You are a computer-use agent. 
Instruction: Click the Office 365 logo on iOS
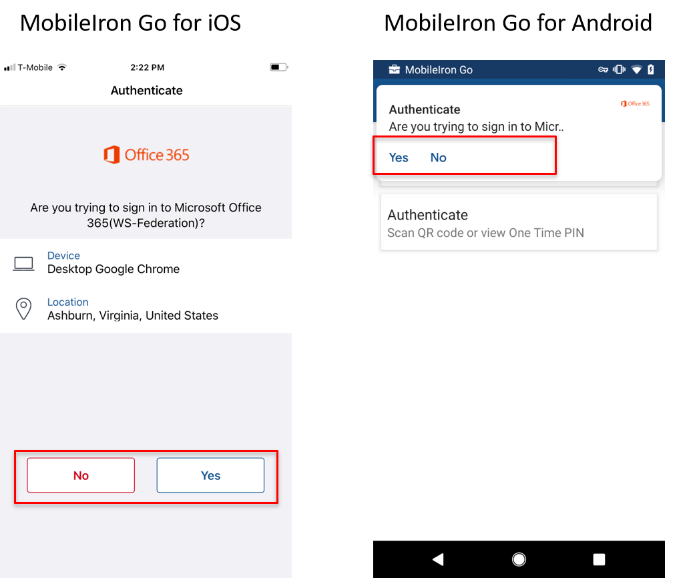[x=146, y=155]
